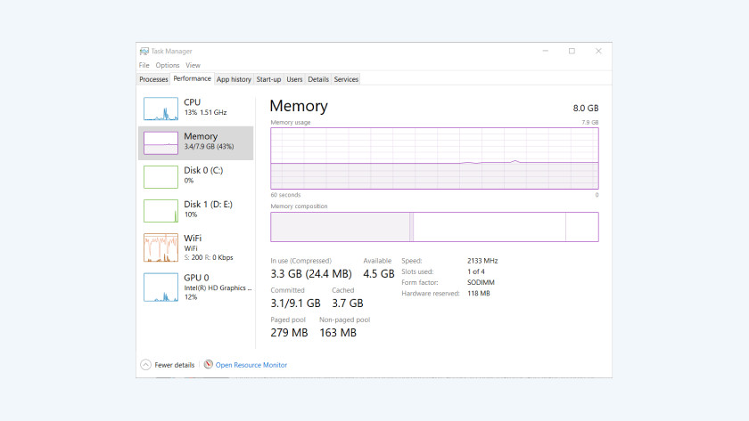
Task: Click the Memory composition bar
Action: (x=434, y=227)
